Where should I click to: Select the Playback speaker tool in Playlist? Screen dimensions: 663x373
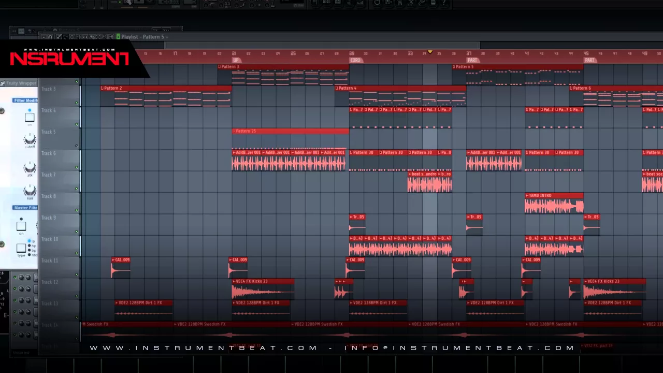click(x=111, y=37)
